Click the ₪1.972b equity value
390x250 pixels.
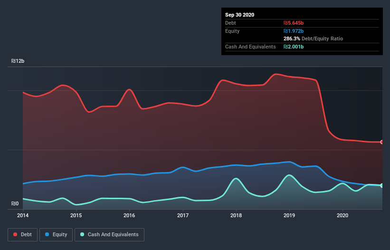click(x=294, y=31)
